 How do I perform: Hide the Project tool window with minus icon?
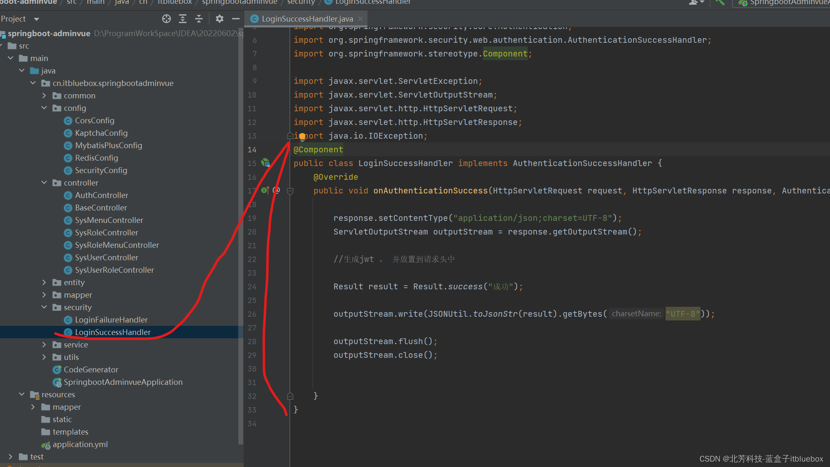(235, 19)
